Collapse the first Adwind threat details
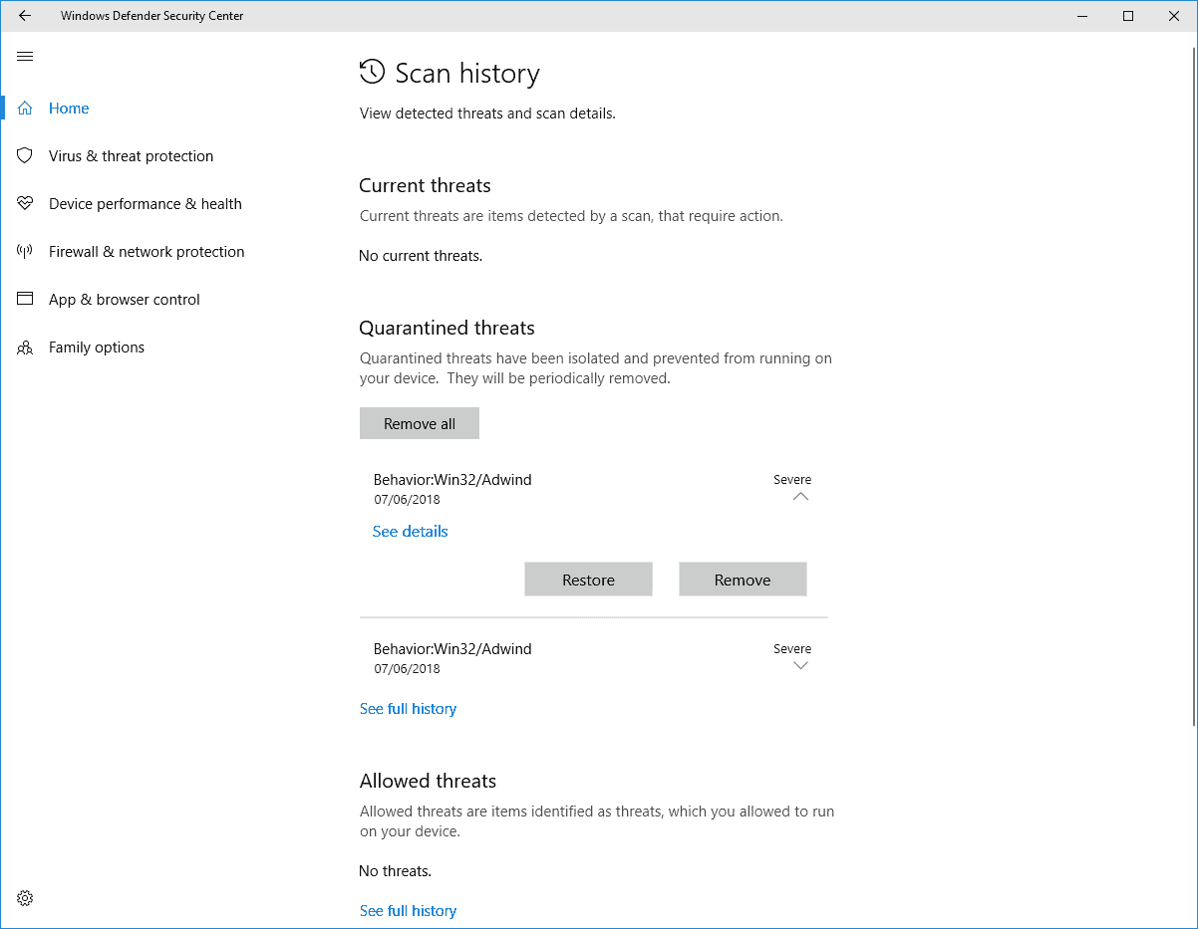The height and width of the screenshot is (929, 1198). point(800,497)
